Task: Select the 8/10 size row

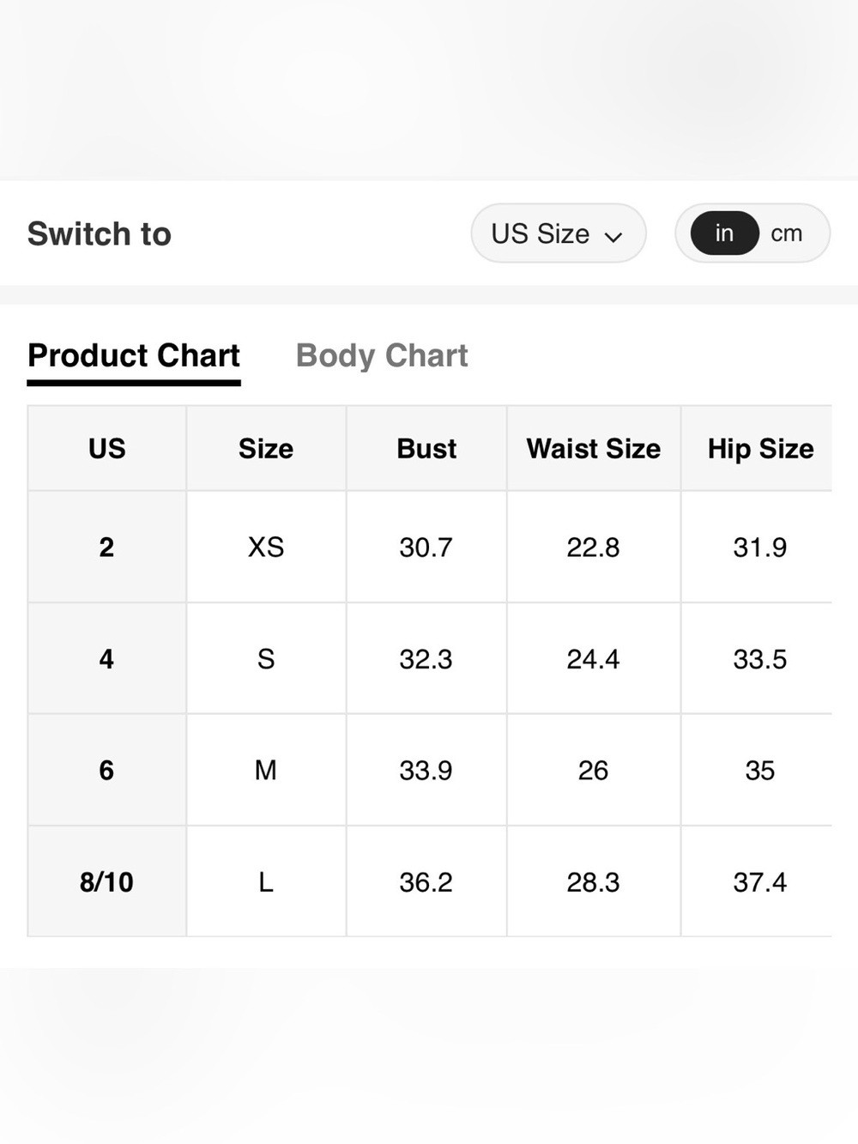Action: click(430, 881)
